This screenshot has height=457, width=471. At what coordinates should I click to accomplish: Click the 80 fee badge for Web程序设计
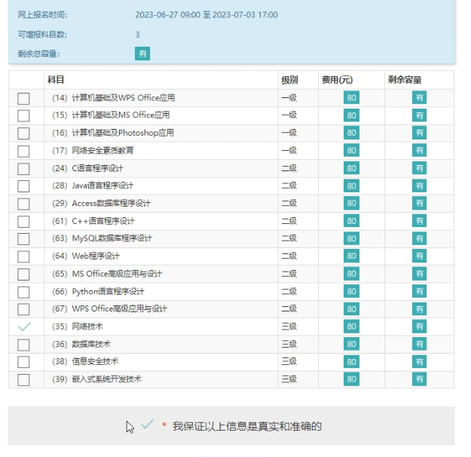pyautogui.click(x=351, y=256)
